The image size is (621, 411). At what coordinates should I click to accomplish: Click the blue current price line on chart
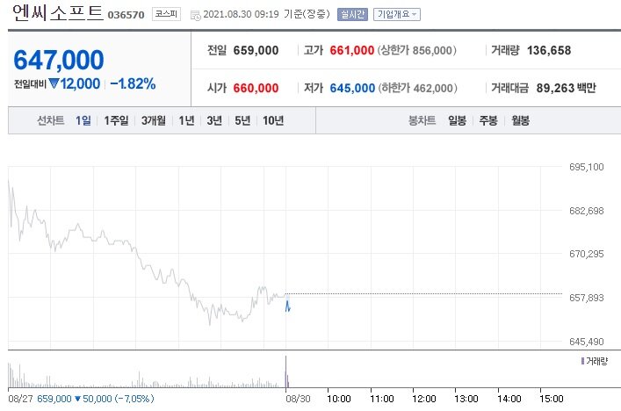(287, 306)
